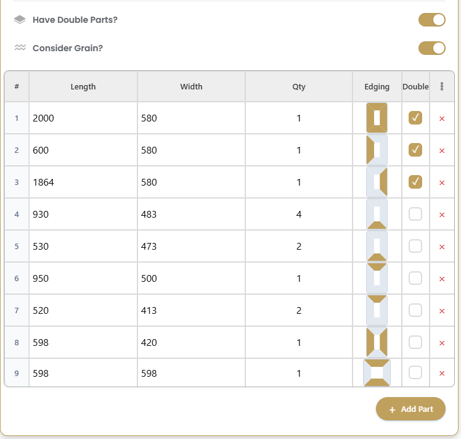461x439 pixels.
Task: Edit width 473 in row 5
Action: (191, 246)
